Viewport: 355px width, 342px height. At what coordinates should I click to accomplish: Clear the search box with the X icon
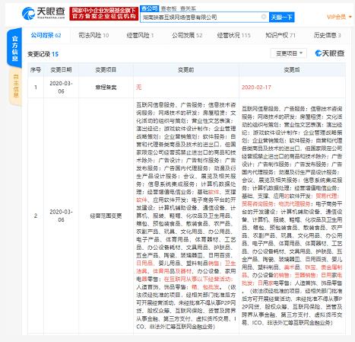coord(264,17)
